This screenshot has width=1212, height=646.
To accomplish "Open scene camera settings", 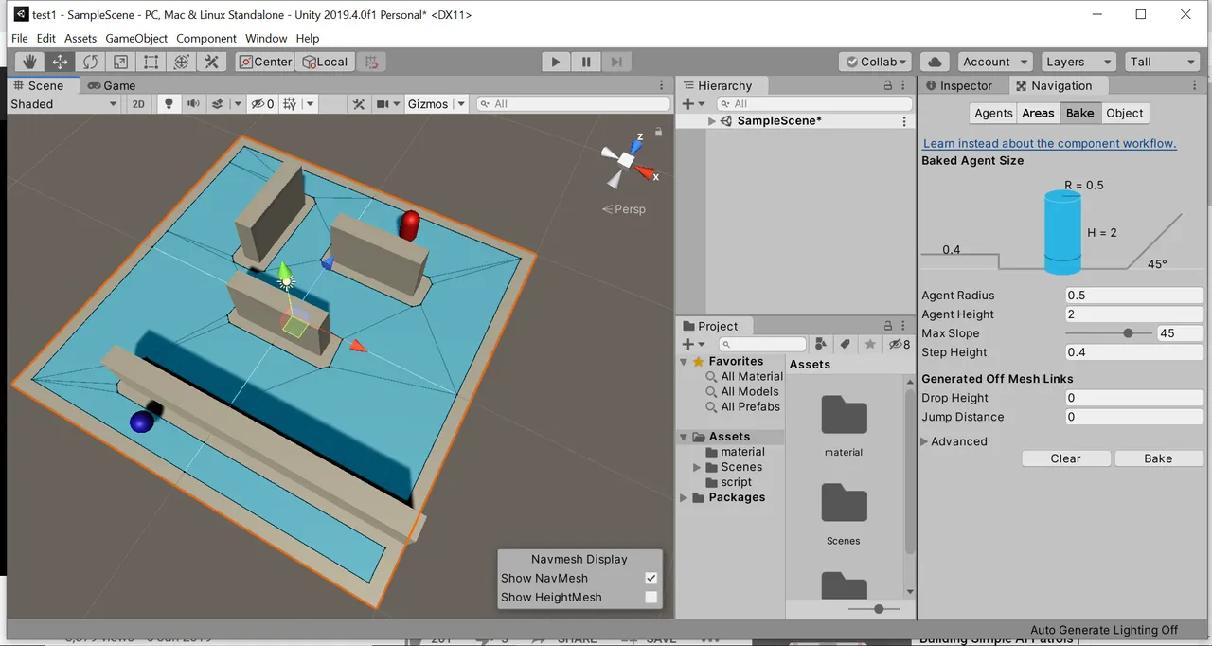I will [383, 104].
